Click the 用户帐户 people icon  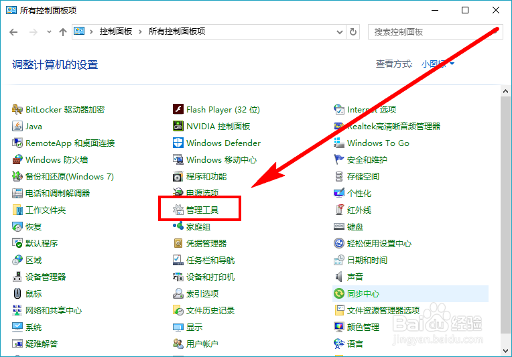[x=178, y=344]
